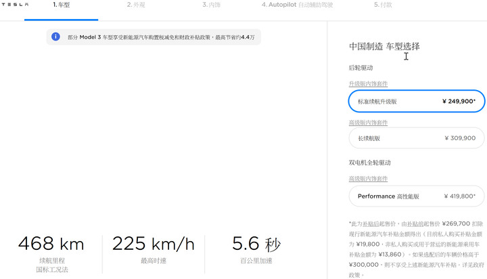
Task: Click 补贴前 link in footnote
Action: (414, 224)
